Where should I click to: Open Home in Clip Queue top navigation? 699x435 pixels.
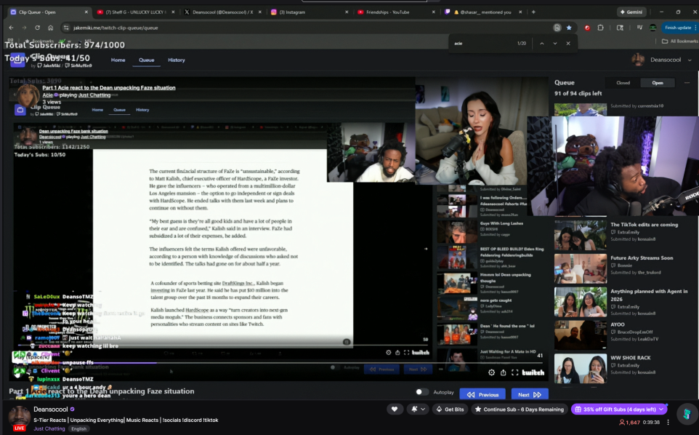[118, 60]
